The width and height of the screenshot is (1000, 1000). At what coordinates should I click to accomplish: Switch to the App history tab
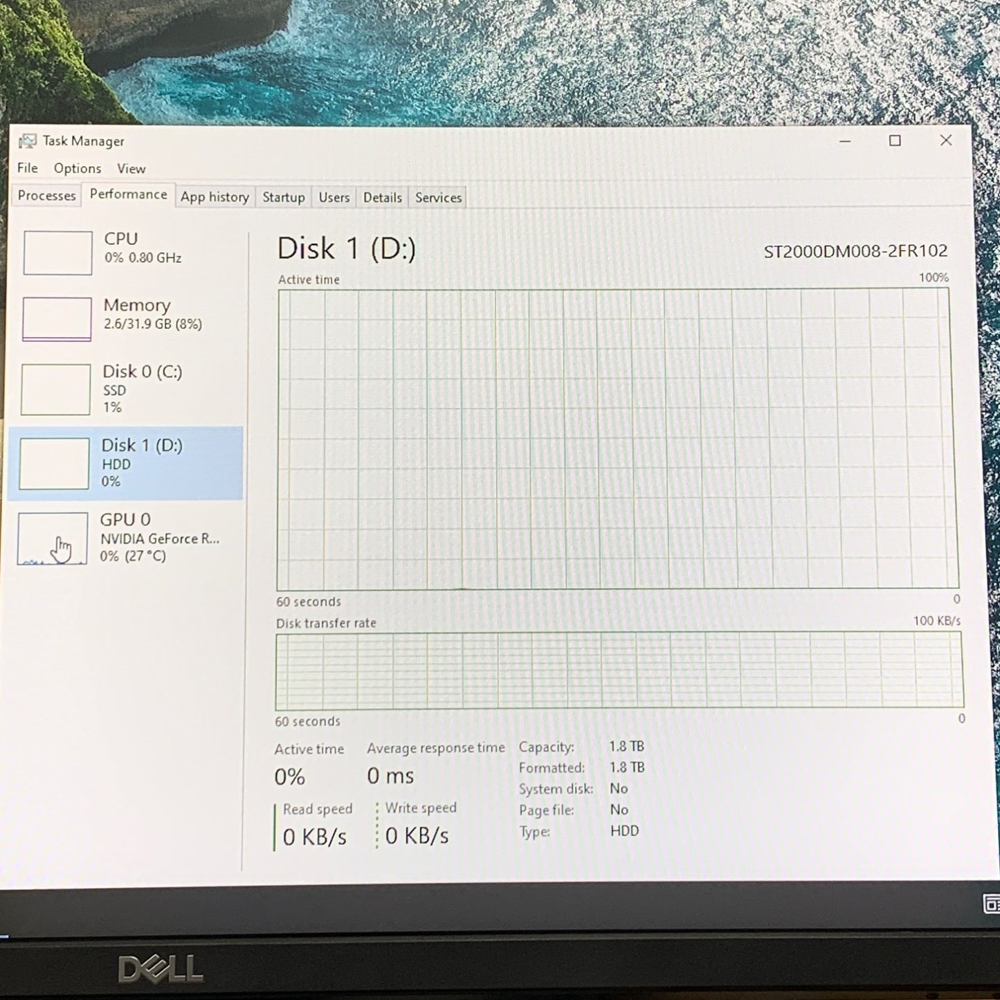click(215, 197)
